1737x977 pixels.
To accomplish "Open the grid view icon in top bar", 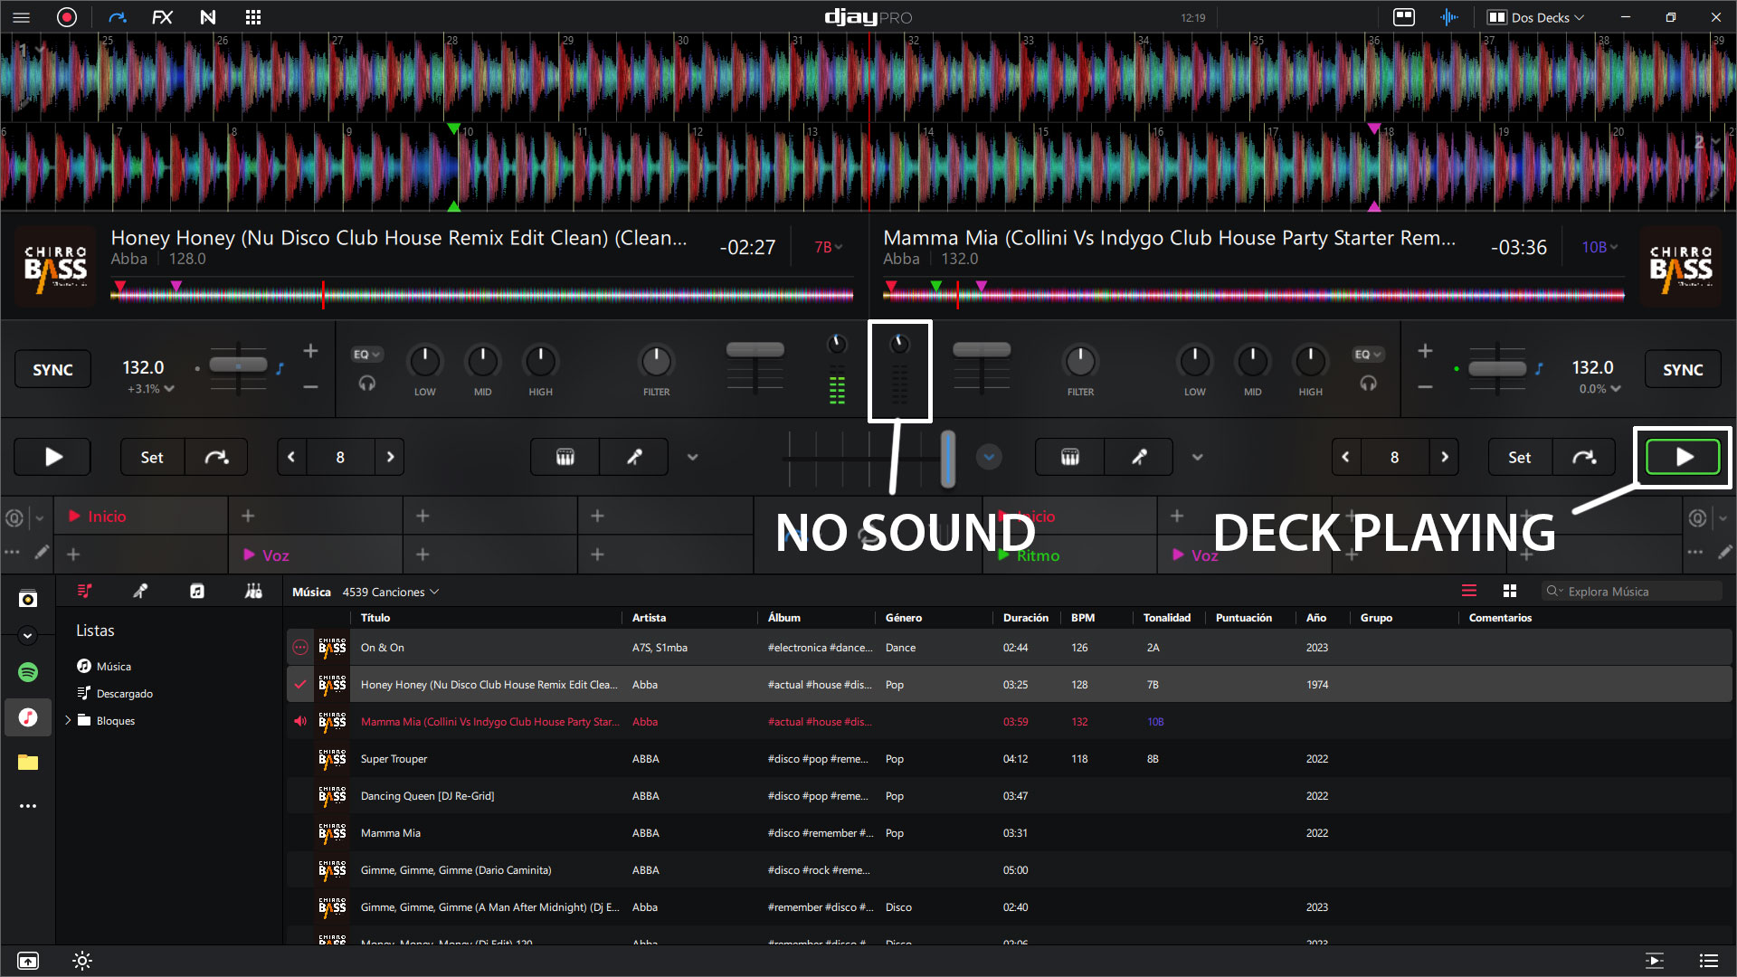I will click(253, 17).
